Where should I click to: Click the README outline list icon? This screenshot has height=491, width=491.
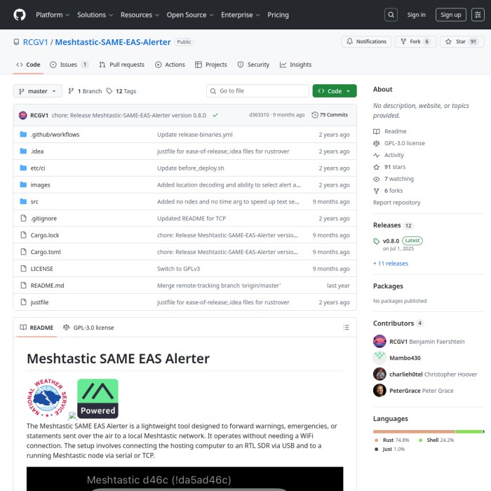pos(346,328)
